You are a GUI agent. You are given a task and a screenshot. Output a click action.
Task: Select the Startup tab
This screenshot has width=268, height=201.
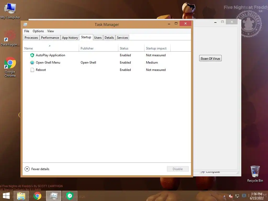pos(86,37)
